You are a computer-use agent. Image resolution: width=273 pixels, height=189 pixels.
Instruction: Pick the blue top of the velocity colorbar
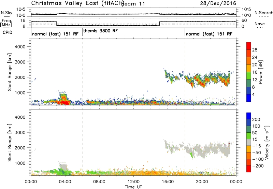tap(249, 116)
